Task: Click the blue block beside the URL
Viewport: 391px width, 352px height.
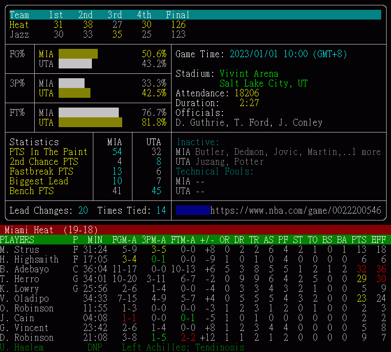Action: pyautogui.click(x=193, y=211)
